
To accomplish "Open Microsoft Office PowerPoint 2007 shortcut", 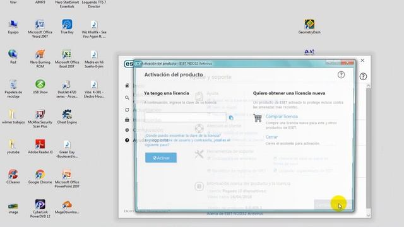I will pos(67,178).
